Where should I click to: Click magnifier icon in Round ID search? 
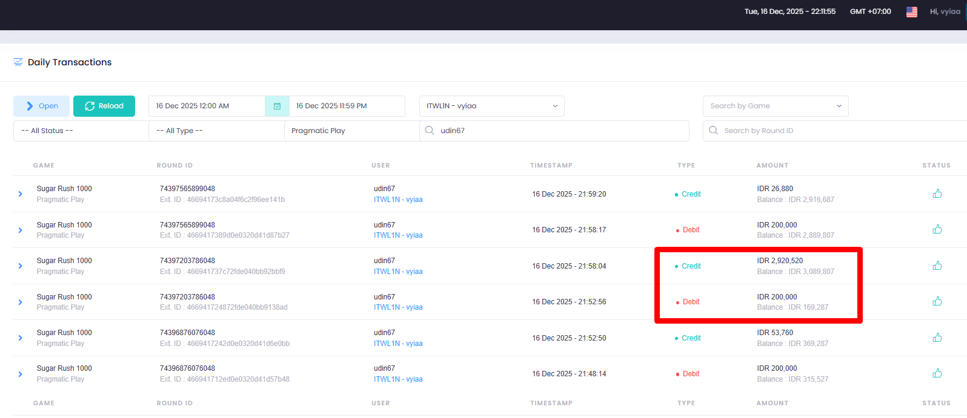pyautogui.click(x=713, y=130)
